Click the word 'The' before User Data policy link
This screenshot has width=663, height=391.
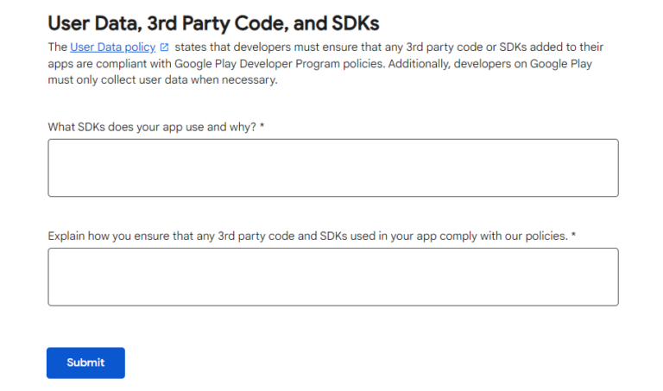[57, 47]
